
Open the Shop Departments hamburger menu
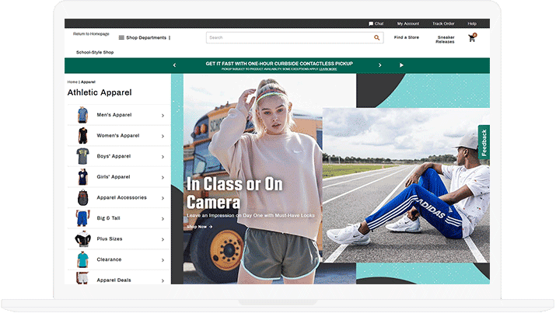(121, 37)
